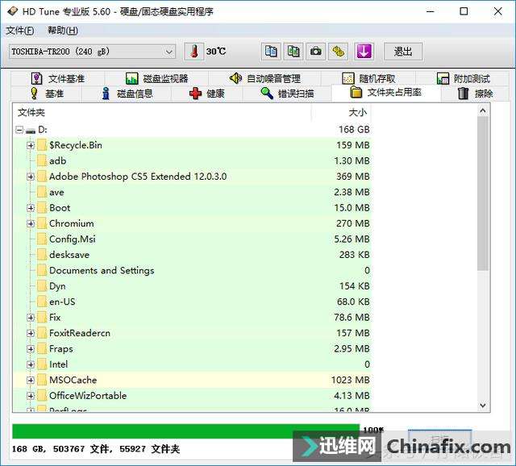The height and width of the screenshot is (466, 516).
Task: Switch to the 随机存取 tab
Action: coord(368,78)
